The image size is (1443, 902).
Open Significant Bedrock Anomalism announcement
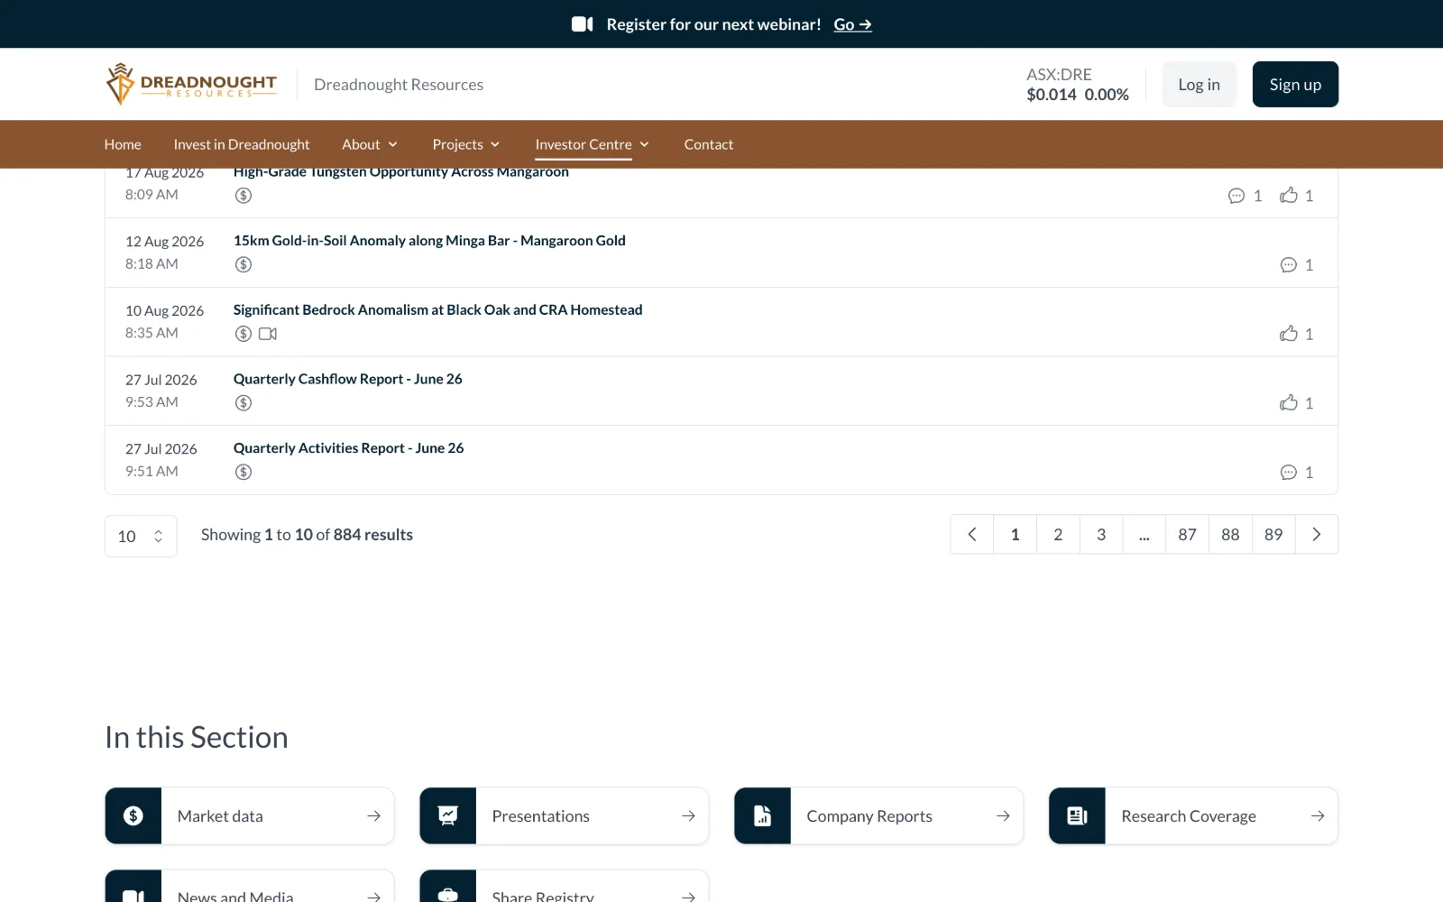(x=437, y=309)
